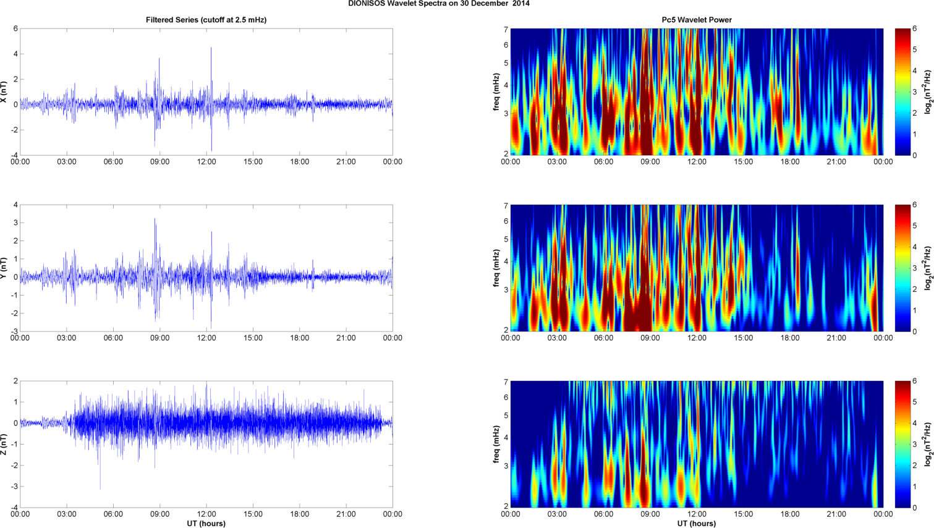Click the 'Y (nT)' axis label
934x528 pixels.
(x=4, y=268)
